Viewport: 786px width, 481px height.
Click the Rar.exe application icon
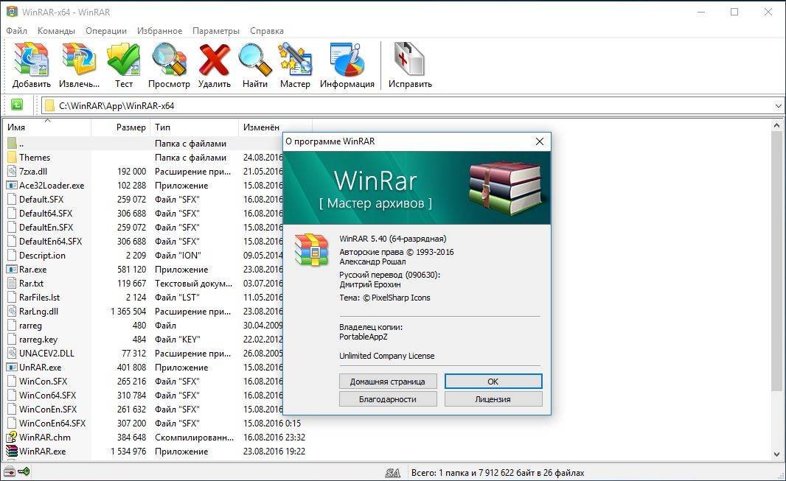coord(12,270)
